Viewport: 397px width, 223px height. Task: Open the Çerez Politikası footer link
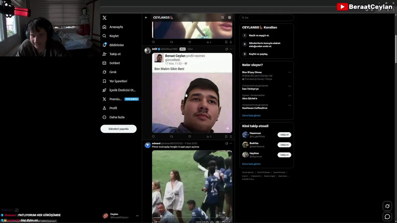pos(279,173)
